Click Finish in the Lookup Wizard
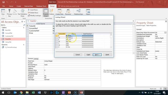This screenshot has width=168, height=95. [107, 55]
